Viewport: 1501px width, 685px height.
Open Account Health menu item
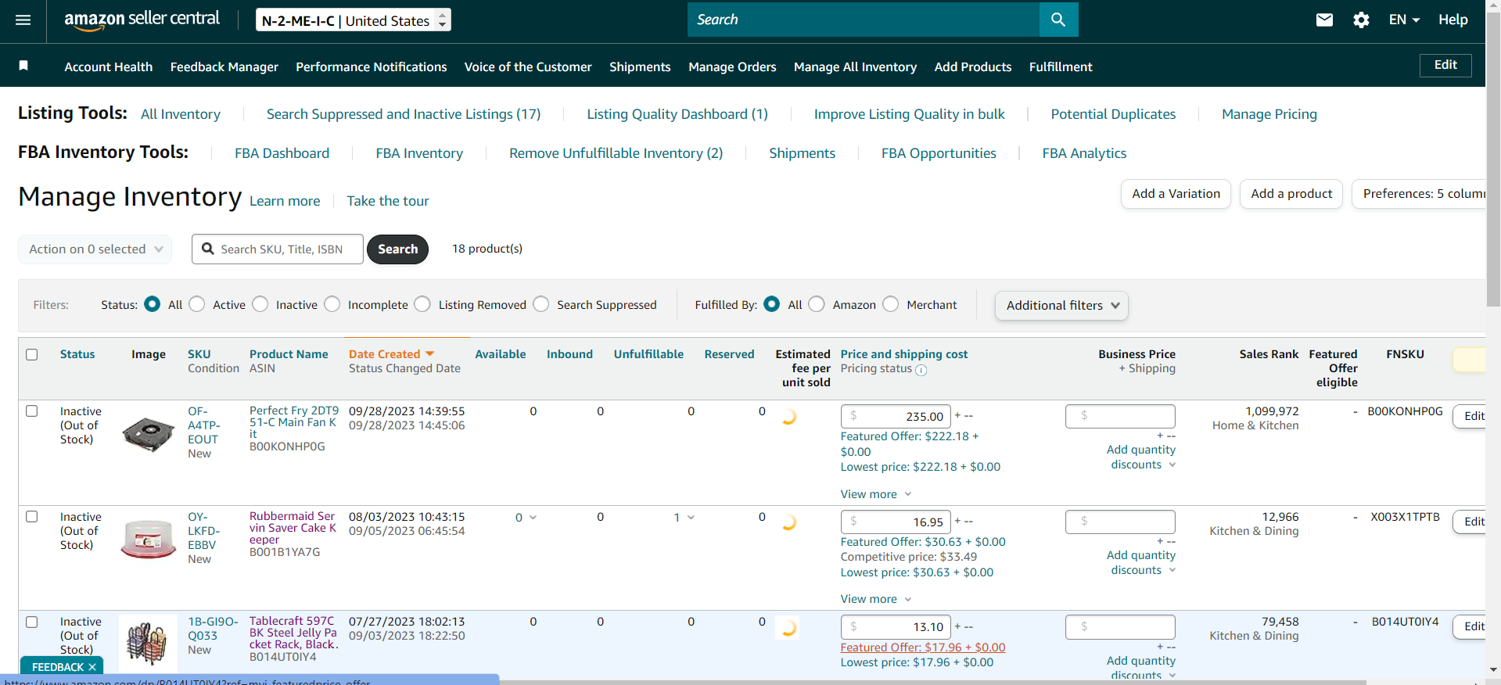point(109,67)
